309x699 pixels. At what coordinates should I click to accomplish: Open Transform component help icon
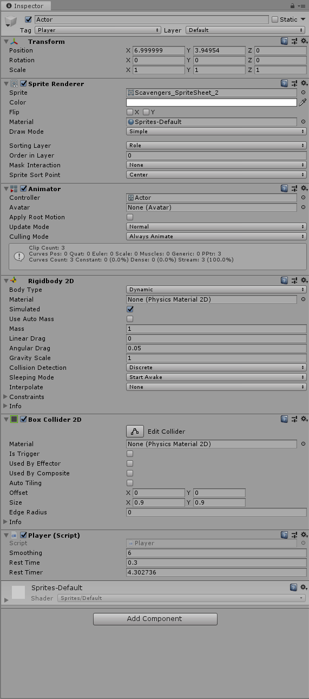284,41
